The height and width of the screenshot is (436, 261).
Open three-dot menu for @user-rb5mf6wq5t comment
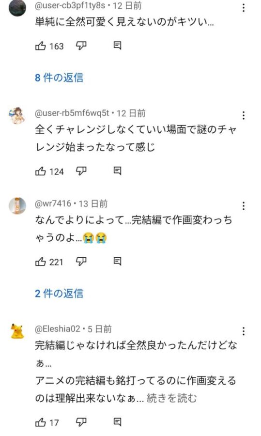tap(244, 115)
